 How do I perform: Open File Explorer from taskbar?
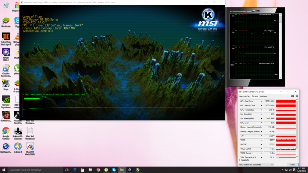(x=90, y=170)
